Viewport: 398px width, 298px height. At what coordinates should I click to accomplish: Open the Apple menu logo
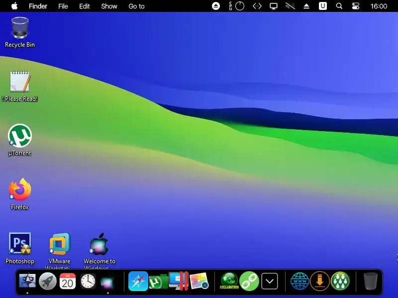click(x=14, y=6)
